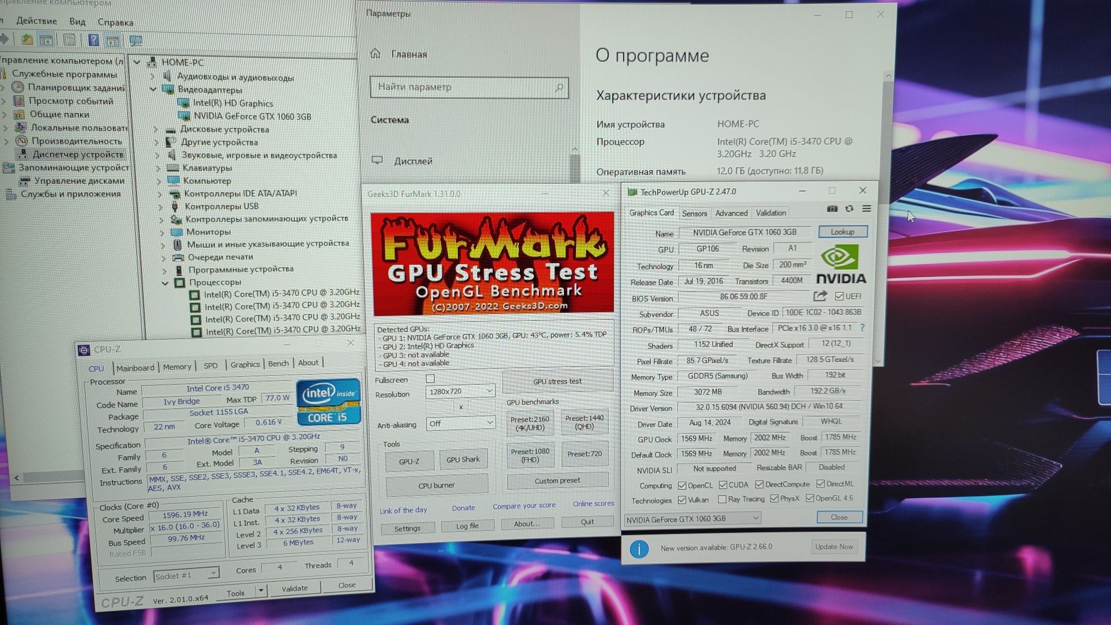Open the Anti-aliasing dropdown in FurMark

460,423
